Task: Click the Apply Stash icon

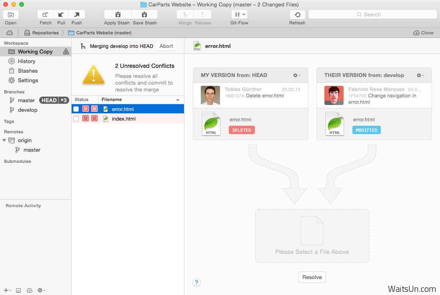Action: (117, 15)
